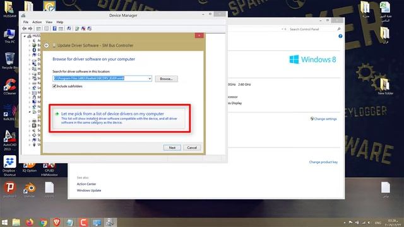This screenshot has width=404, height=227.
Task: Open File Explorer from the taskbar
Action: point(16,223)
